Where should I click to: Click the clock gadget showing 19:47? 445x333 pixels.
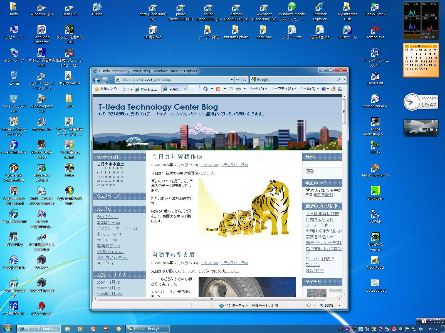tap(421, 102)
